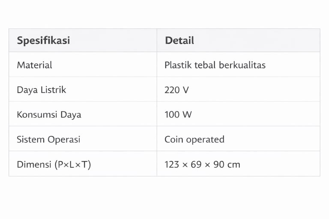
Task: Click the 100 W value
Action: (178, 115)
